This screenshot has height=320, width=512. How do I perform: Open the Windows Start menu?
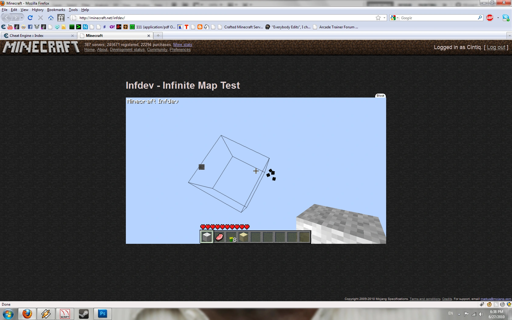click(8, 314)
